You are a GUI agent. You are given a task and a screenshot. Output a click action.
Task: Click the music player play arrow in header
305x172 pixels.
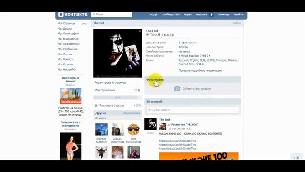[212, 14]
